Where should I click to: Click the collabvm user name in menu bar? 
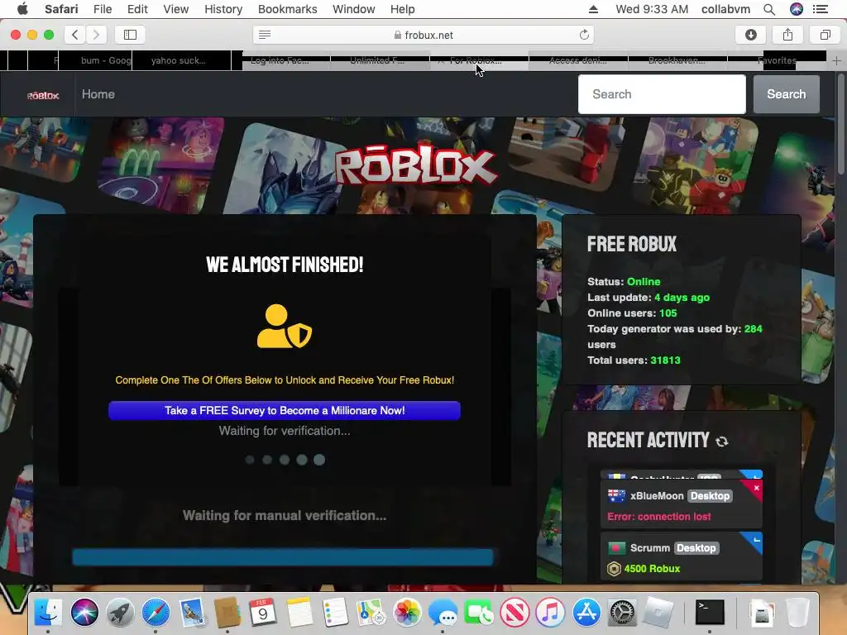pyautogui.click(x=725, y=9)
